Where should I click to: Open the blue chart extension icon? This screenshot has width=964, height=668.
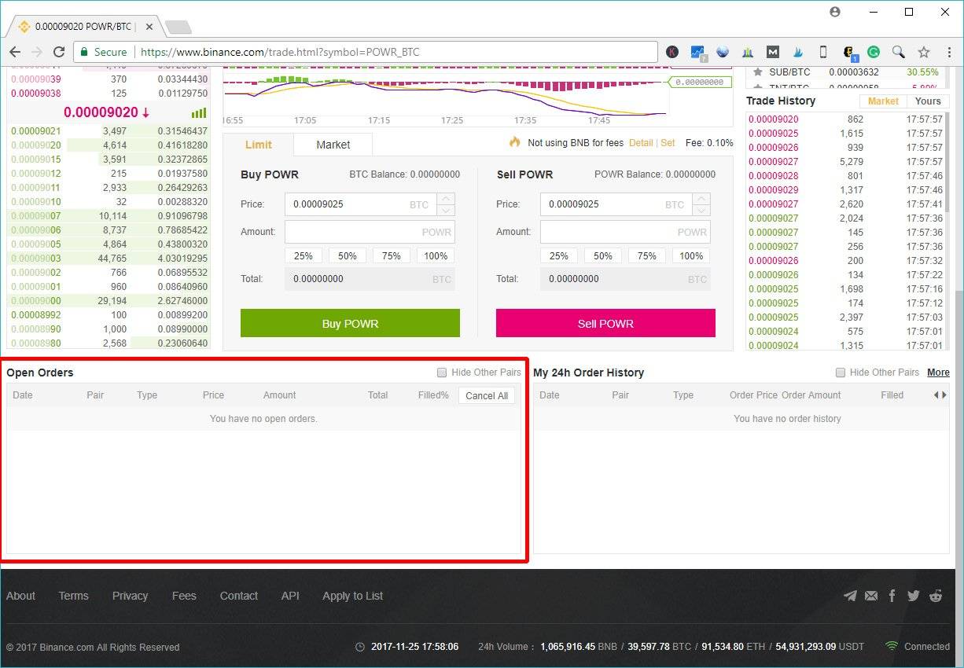(698, 53)
